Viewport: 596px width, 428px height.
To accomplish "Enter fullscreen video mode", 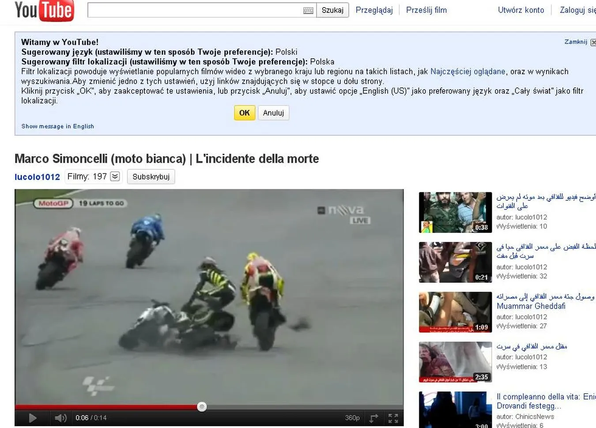I will (x=393, y=418).
